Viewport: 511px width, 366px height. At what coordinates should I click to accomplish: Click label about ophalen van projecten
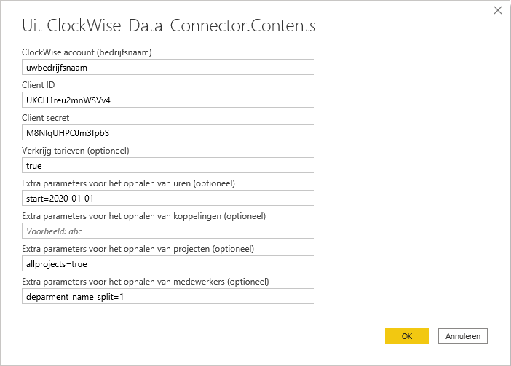(x=138, y=249)
